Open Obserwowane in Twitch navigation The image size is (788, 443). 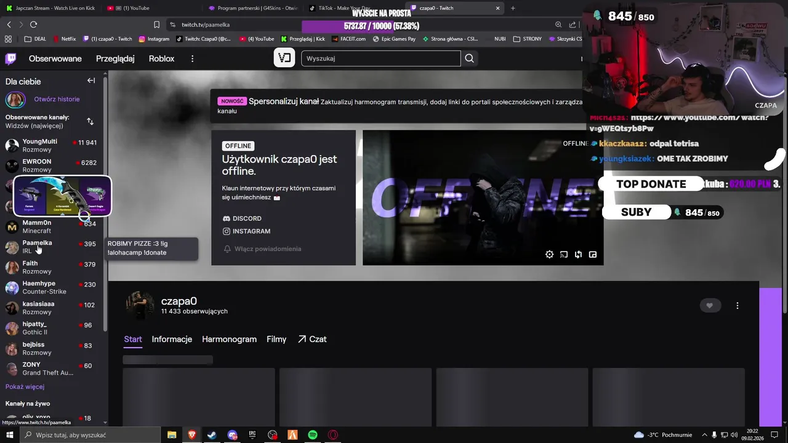(x=55, y=58)
